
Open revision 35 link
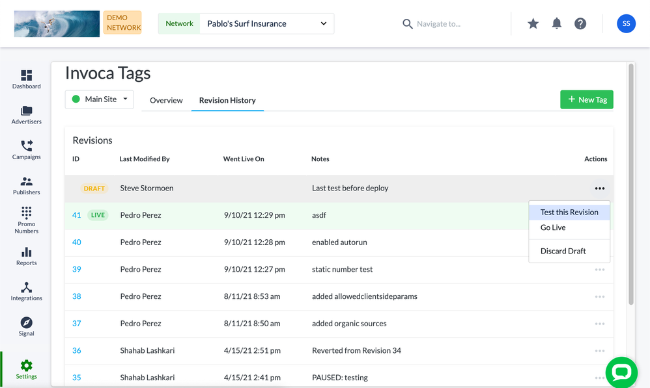click(77, 377)
